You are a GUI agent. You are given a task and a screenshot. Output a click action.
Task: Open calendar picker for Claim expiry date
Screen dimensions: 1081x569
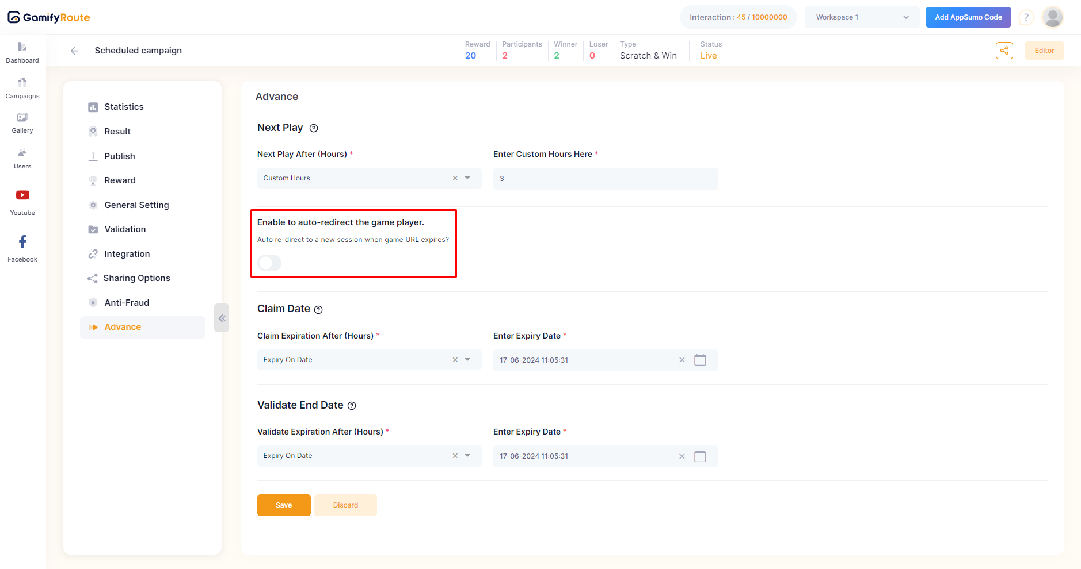point(700,360)
